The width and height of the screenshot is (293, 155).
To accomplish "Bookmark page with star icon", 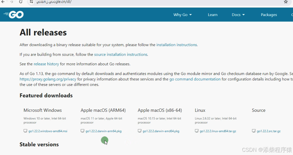I will 286,2.
